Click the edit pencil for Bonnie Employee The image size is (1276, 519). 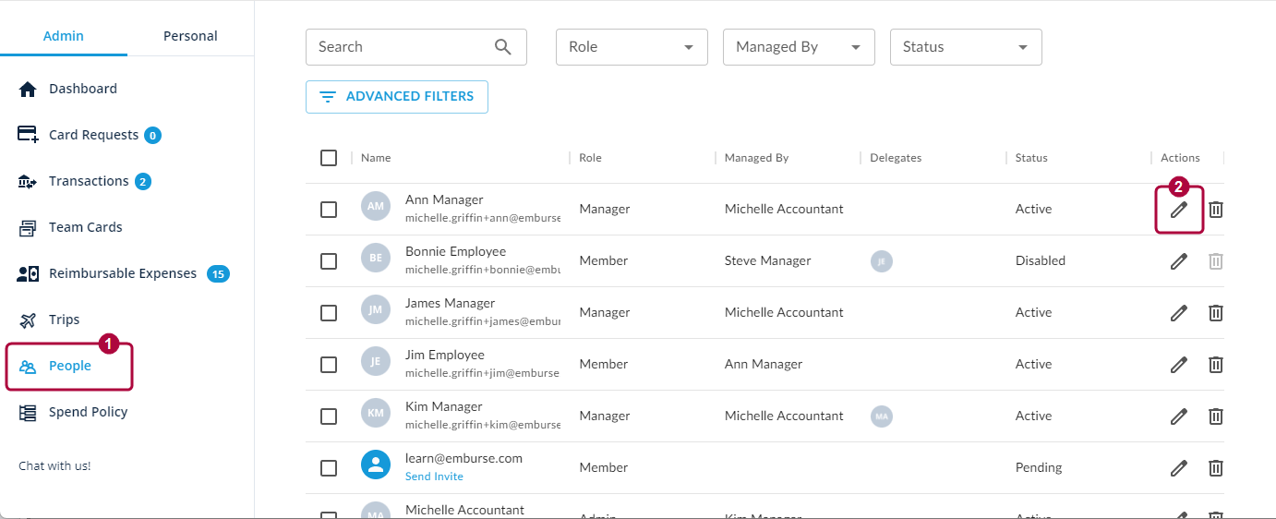[1178, 261]
